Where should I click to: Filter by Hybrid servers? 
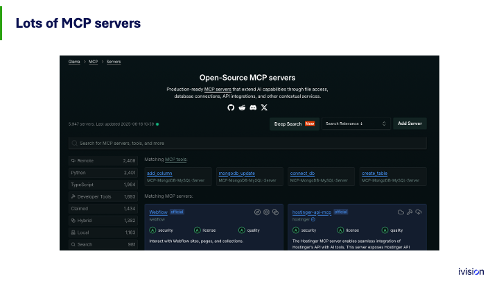pos(103,221)
